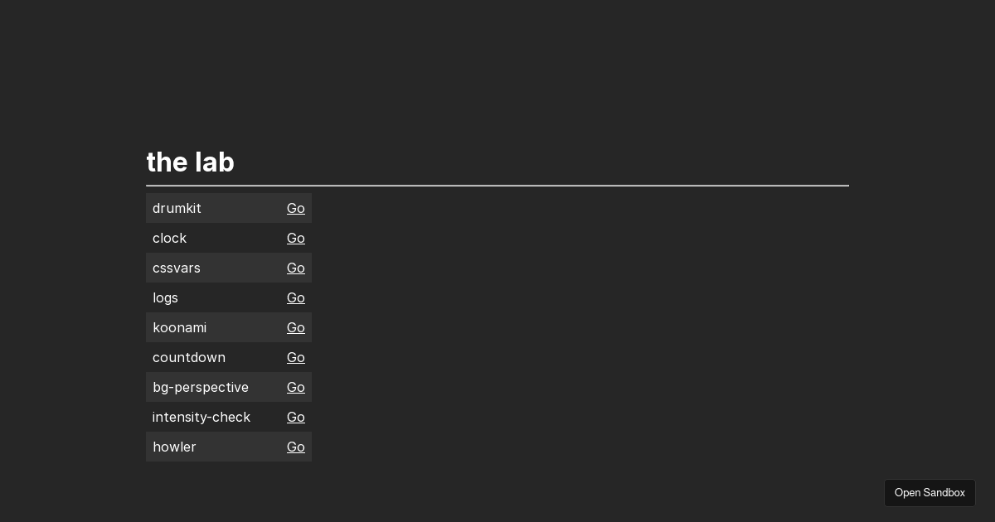Click the clock list entry text

[x=169, y=238]
